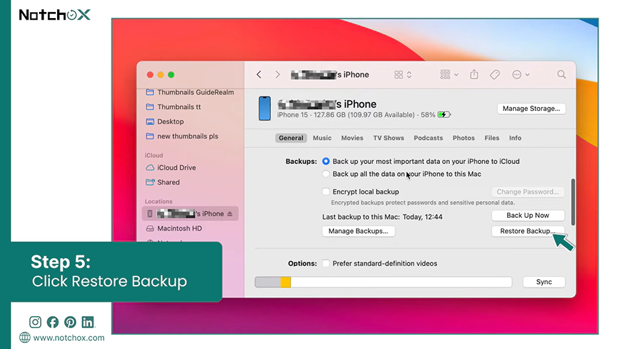
Task: Click the Thumbnails GuideRealm folder icon
Action: (150, 92)
